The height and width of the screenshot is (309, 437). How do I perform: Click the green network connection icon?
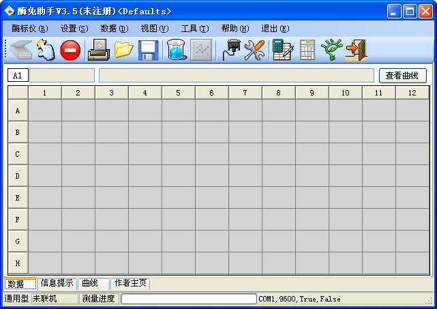tap(331, 50)
